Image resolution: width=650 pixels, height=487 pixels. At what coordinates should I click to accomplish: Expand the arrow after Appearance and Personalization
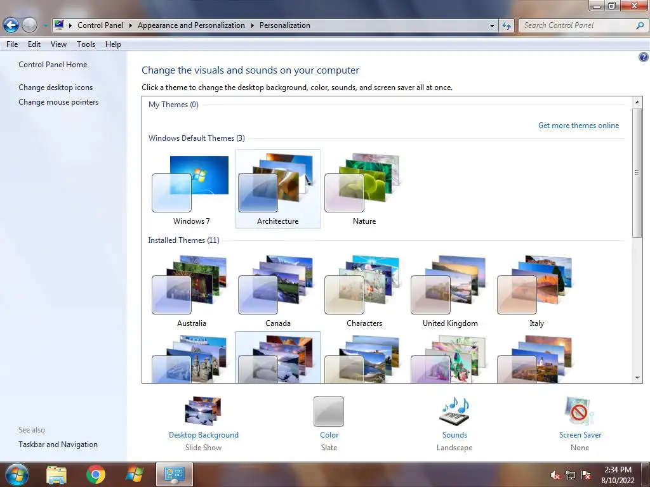tap(252, 25)
